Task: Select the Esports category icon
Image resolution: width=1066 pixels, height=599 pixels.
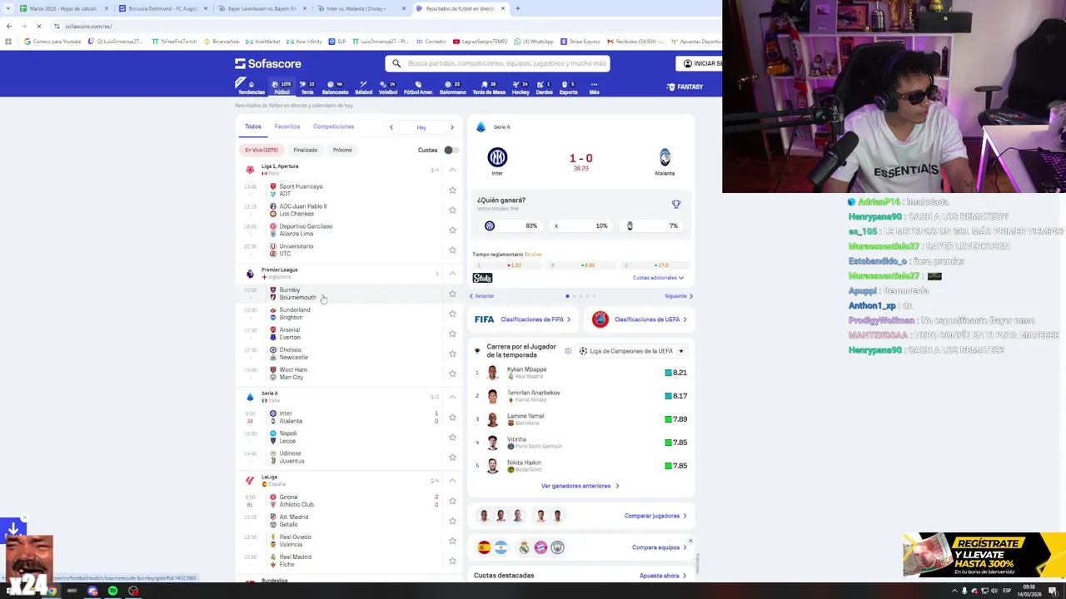Action: [x=568, y=87]
